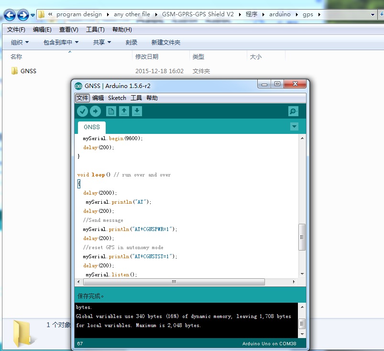Image resolution: width=384 pixels, height=351 pixels.
Task: Click the horizontal scroll left arrow
Action: [x=78, y=282]
